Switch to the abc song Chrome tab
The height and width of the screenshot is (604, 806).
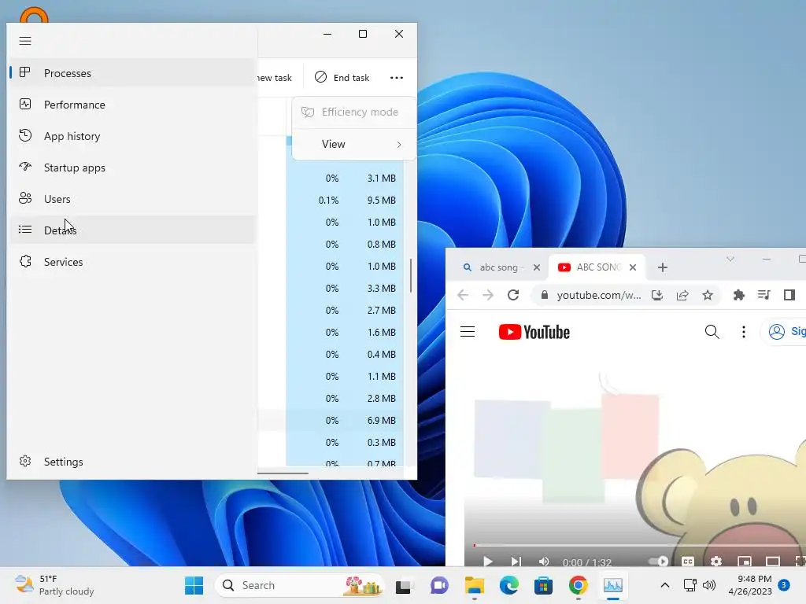(x=498, y=267)
